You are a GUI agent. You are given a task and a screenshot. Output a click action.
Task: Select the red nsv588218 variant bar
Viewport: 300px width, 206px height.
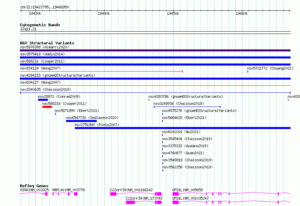[x=47, y=107]
